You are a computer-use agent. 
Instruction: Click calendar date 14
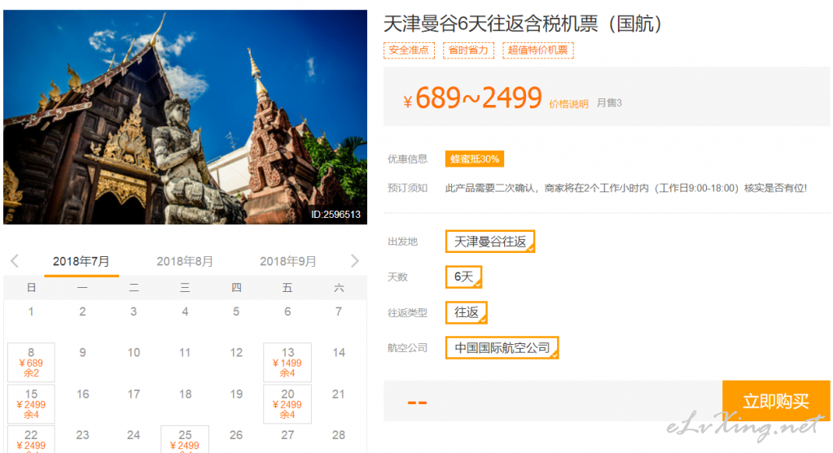coord(339,353)
